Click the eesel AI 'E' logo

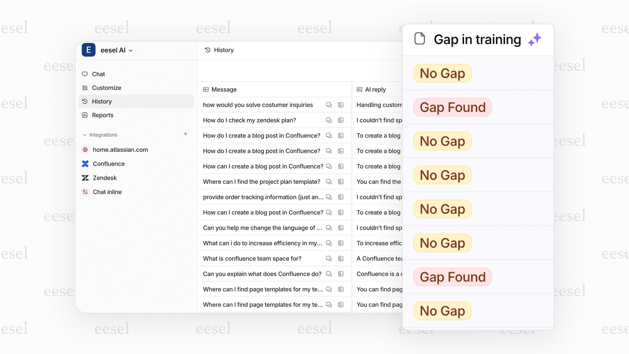(88, 50)
